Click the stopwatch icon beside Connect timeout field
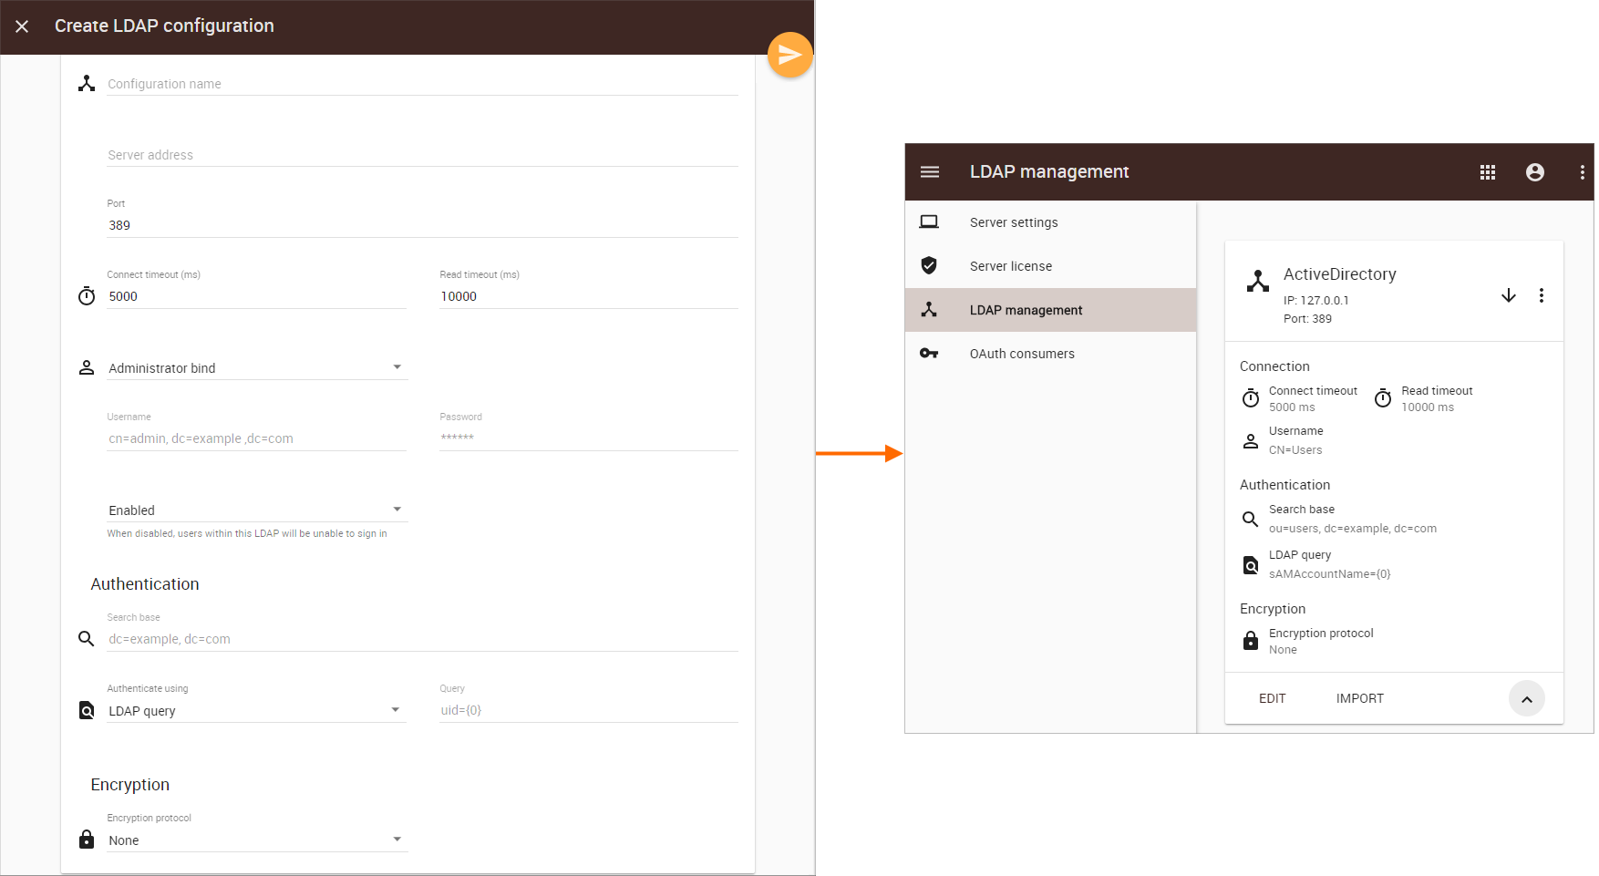Screen dimensions: 1599x876 87,296
